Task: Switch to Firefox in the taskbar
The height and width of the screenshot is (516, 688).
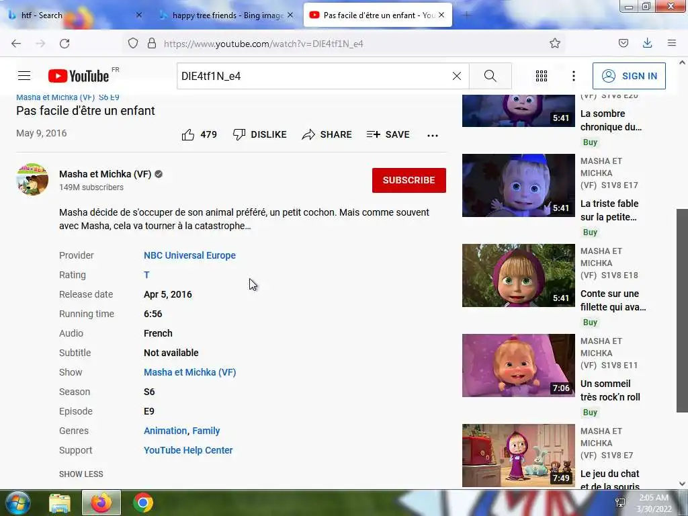Action: pyautogui.click(x=101, y=503)
